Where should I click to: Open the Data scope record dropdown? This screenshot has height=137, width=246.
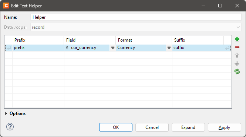tap(136, 27)
